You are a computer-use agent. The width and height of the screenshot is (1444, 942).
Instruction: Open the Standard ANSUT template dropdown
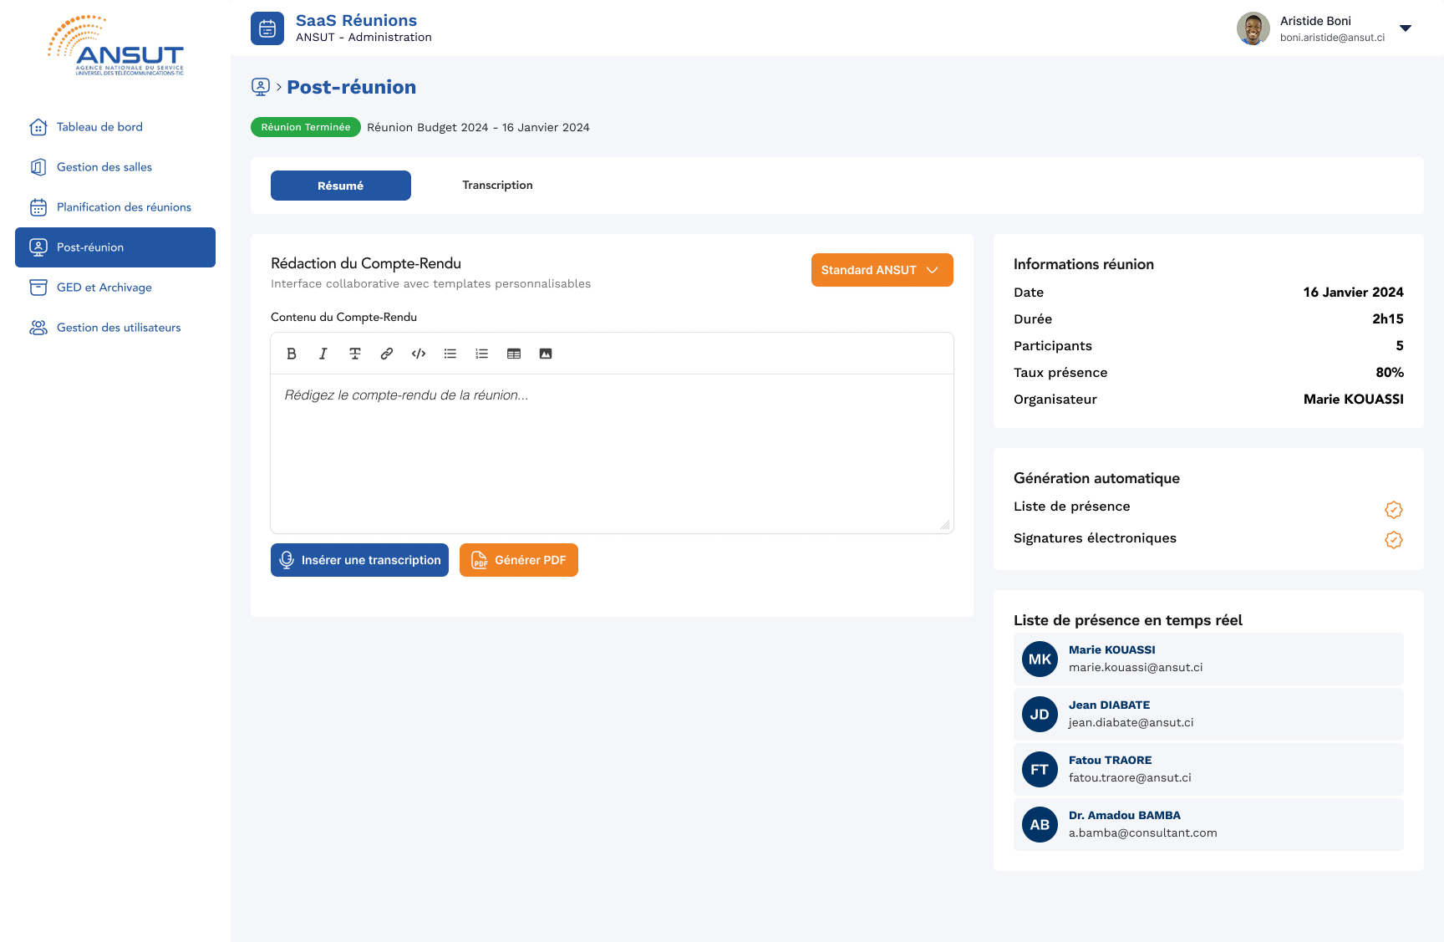point(882,270)
